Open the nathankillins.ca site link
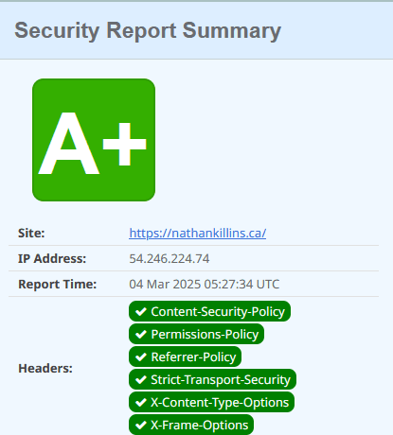 (198, 234)
